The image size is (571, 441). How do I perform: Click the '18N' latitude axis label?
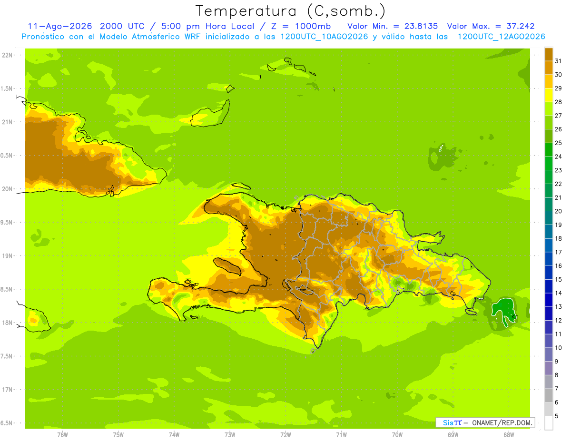click(x=7, y=323)
